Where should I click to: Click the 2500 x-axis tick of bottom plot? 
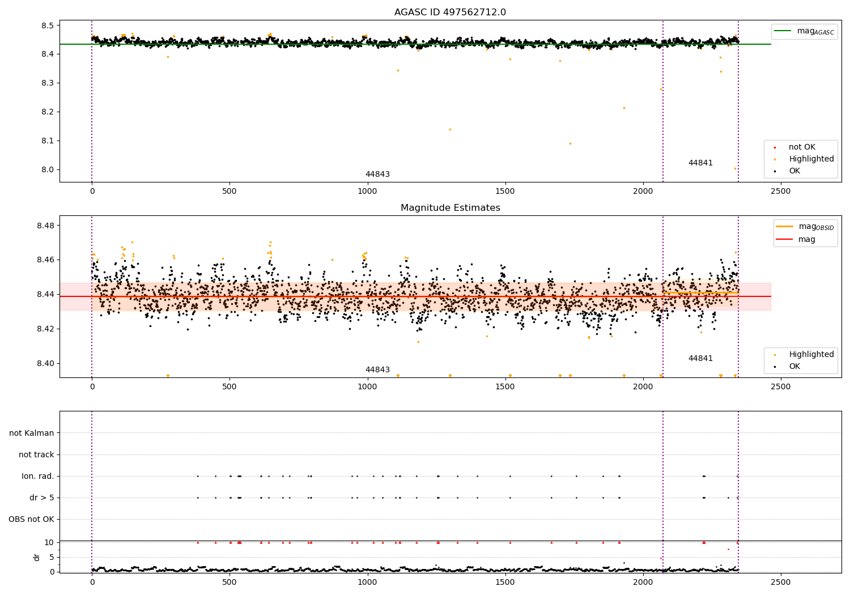pos(780,582)
